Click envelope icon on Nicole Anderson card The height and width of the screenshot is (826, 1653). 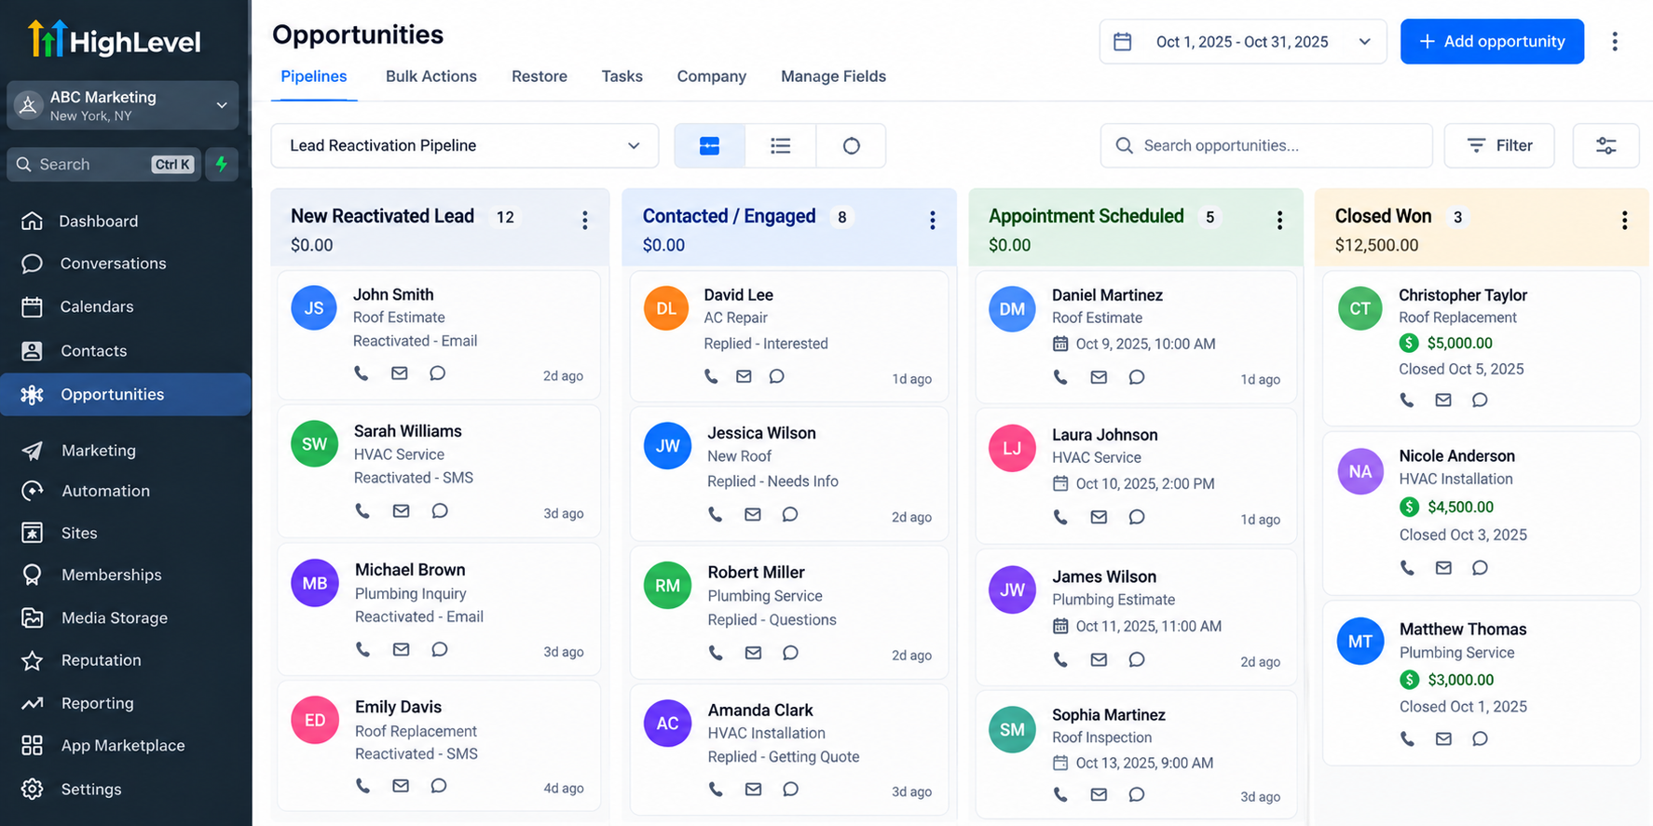(1443, 567)
